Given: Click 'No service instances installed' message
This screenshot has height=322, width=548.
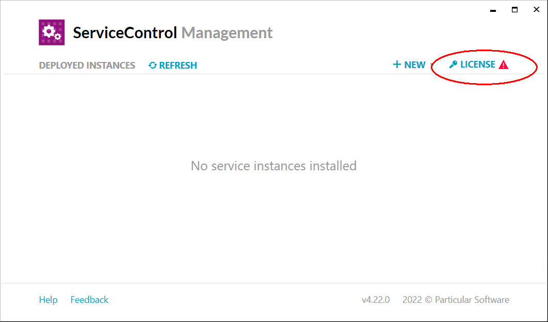Looking at the screenshot, I should pos(273,166).
